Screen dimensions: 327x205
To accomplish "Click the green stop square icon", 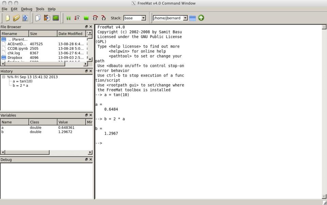I will [86, 18].
